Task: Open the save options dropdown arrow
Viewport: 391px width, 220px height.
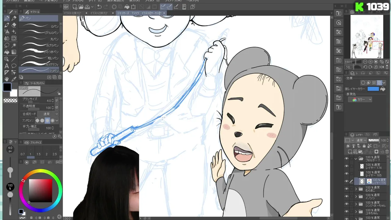Action: 92,7
